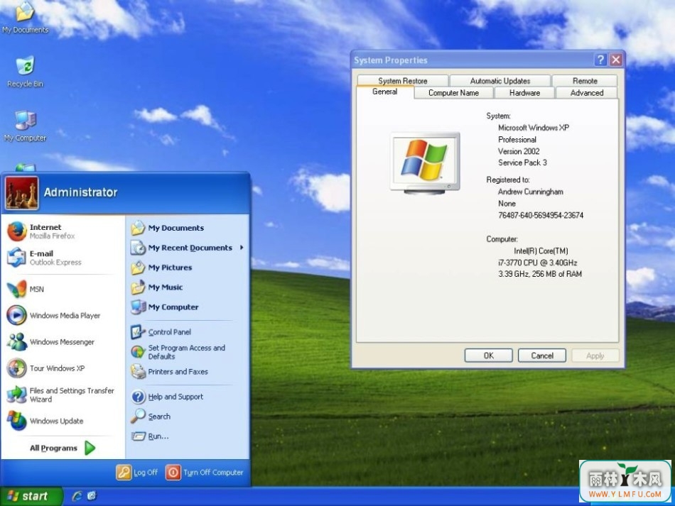Viewport: 675px width, 506px height.
Task: Click Service Pack 3 text
Action: [523, 163]
